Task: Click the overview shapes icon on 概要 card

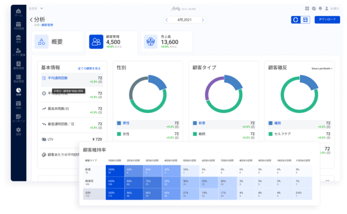Action: 42,42
